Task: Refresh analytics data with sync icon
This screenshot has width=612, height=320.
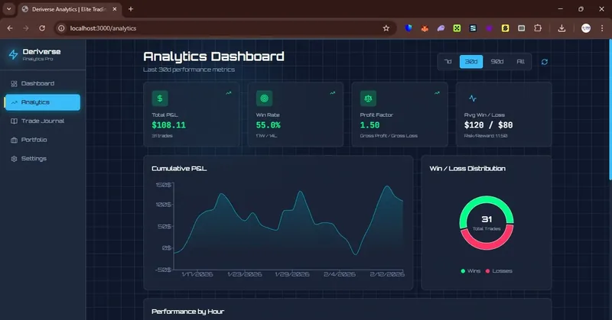Action: [545, 62]
